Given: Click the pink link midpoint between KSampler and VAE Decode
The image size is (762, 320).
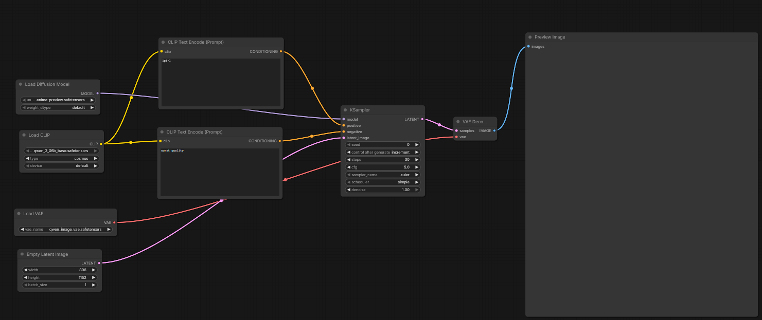Looking at the screenshot, I should click(x=439, y=125).
